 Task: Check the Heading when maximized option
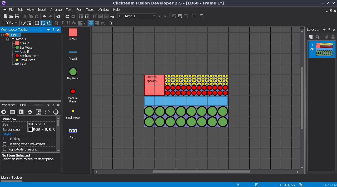5,144
